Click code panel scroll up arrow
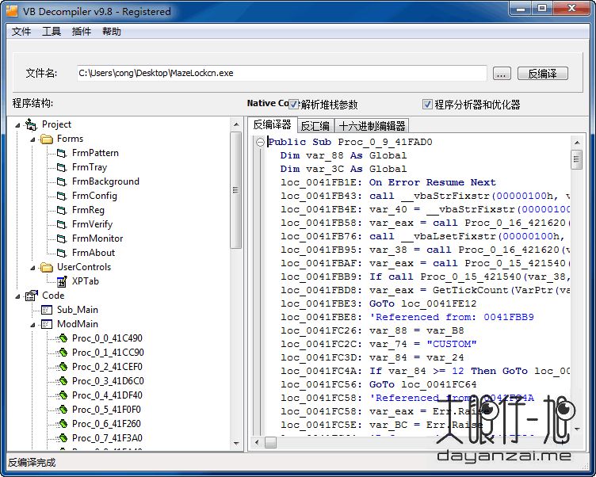596x477 pixels. coord(577,143)
